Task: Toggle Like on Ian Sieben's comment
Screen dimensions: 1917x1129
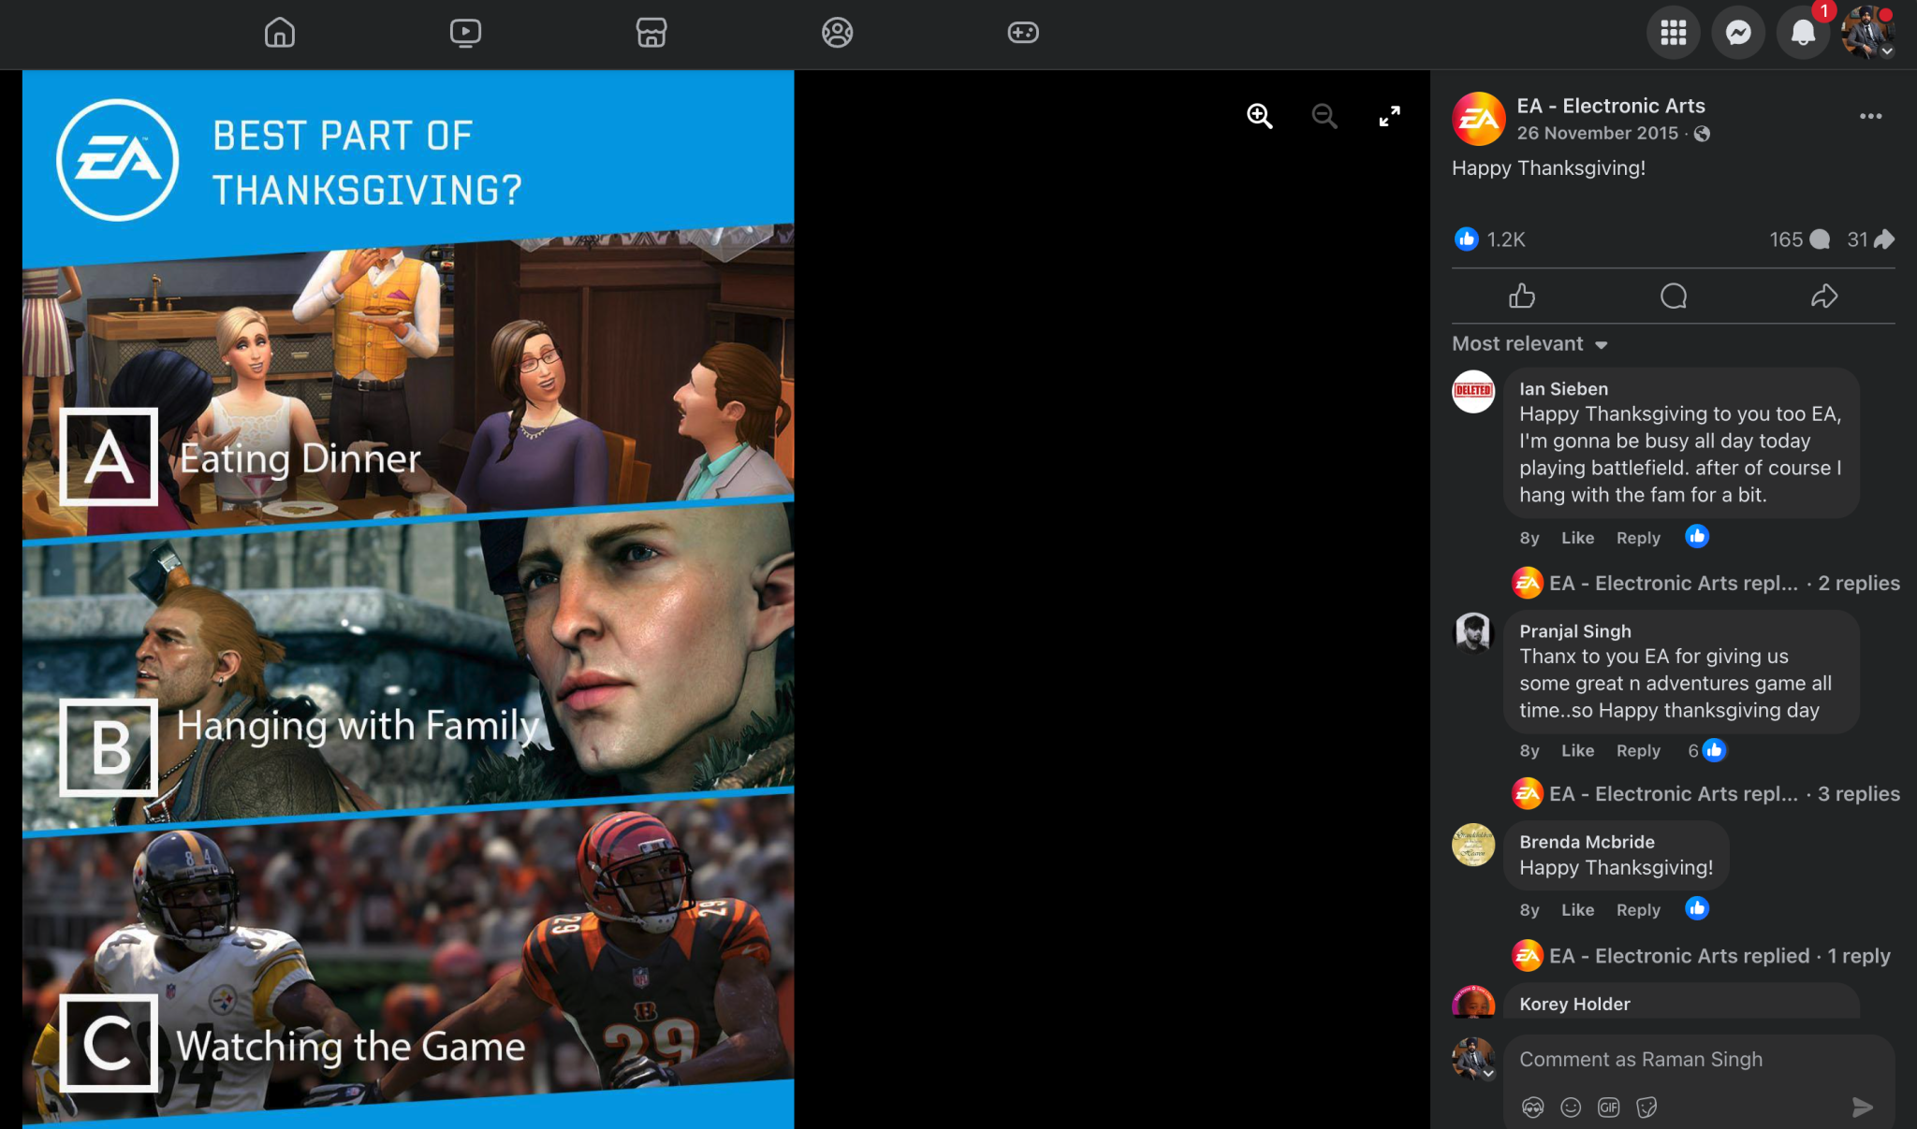Action: 1577,538
